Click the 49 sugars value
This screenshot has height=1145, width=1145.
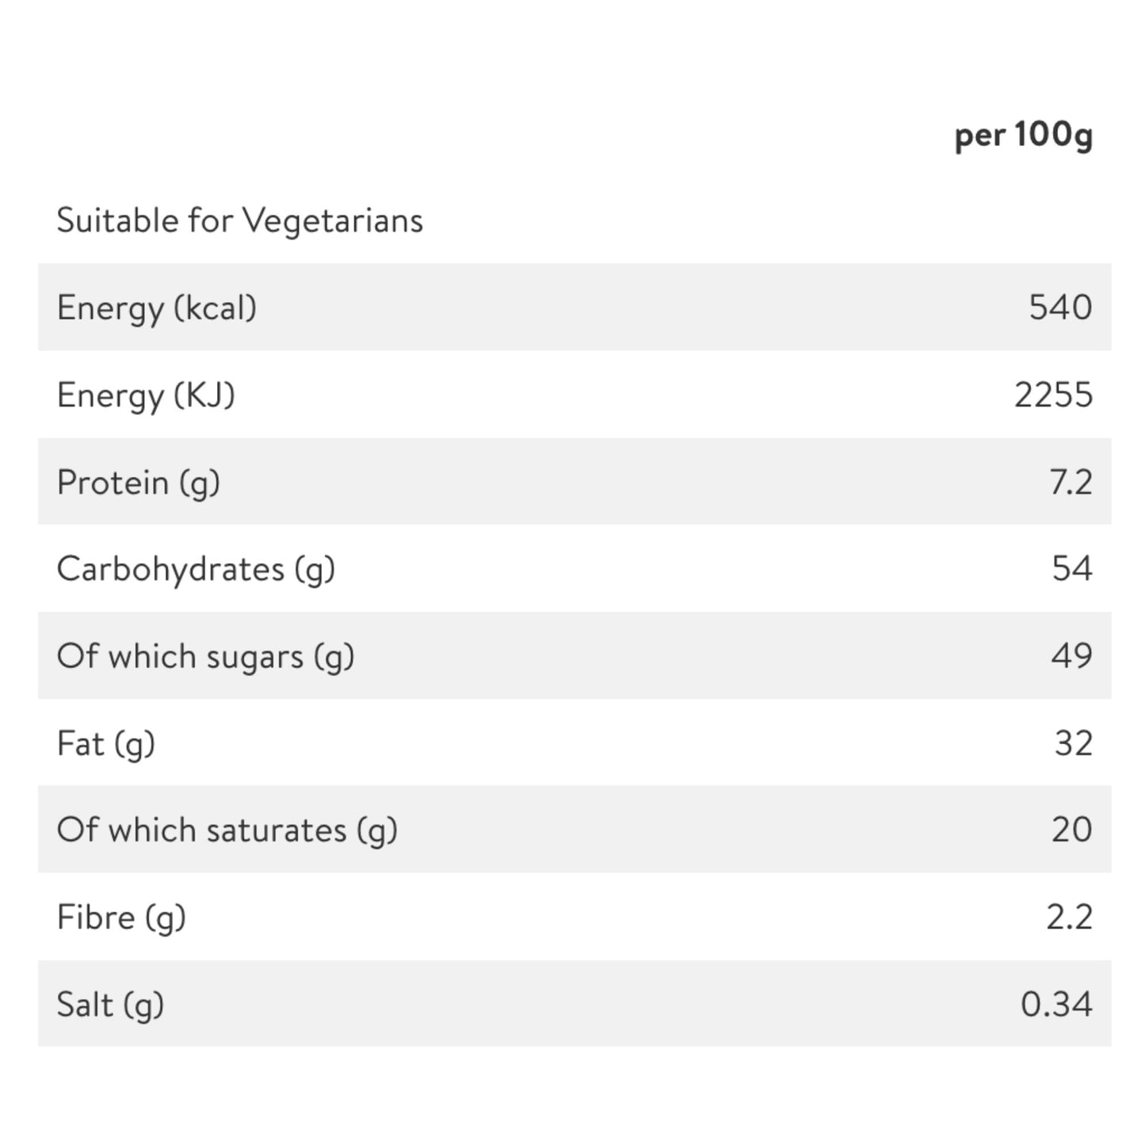coord(1072,655)
